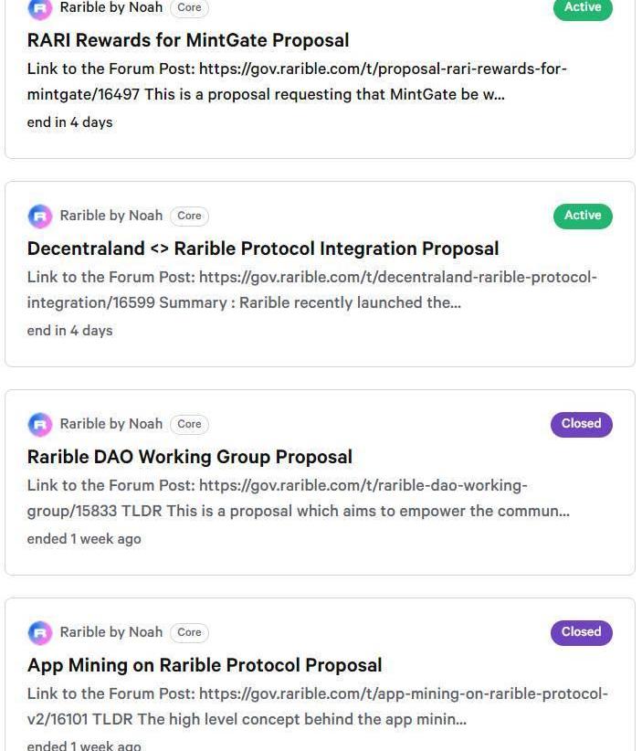Viewport: 642px width, 751px height.
Task: Click the Rarible avatar on the DAO Working Group proposal
Action: [x=40, y=425]
